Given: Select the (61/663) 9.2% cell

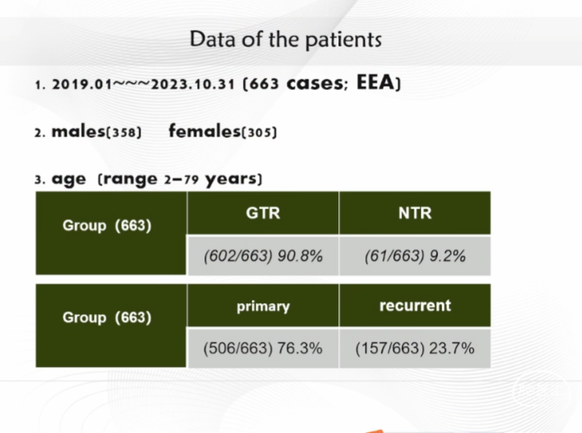Looking at the screenshot, I should (415, 256).
